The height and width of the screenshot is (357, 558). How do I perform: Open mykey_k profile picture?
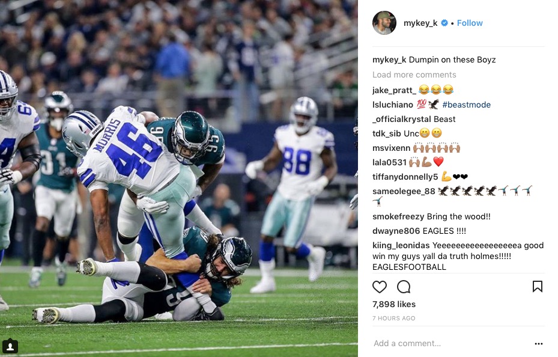(384, 23)
